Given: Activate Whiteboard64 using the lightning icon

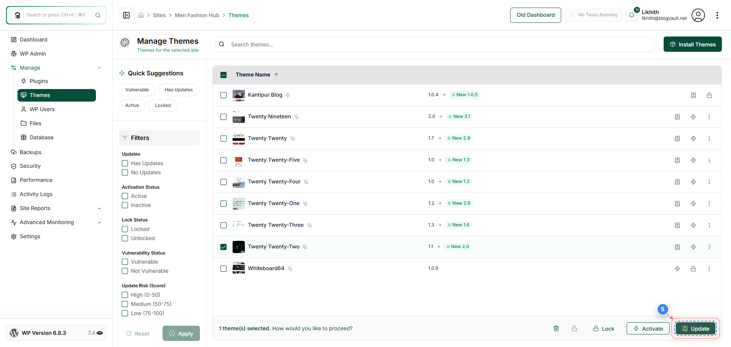Looking at the screenshot, I should (x=677, y=269).
